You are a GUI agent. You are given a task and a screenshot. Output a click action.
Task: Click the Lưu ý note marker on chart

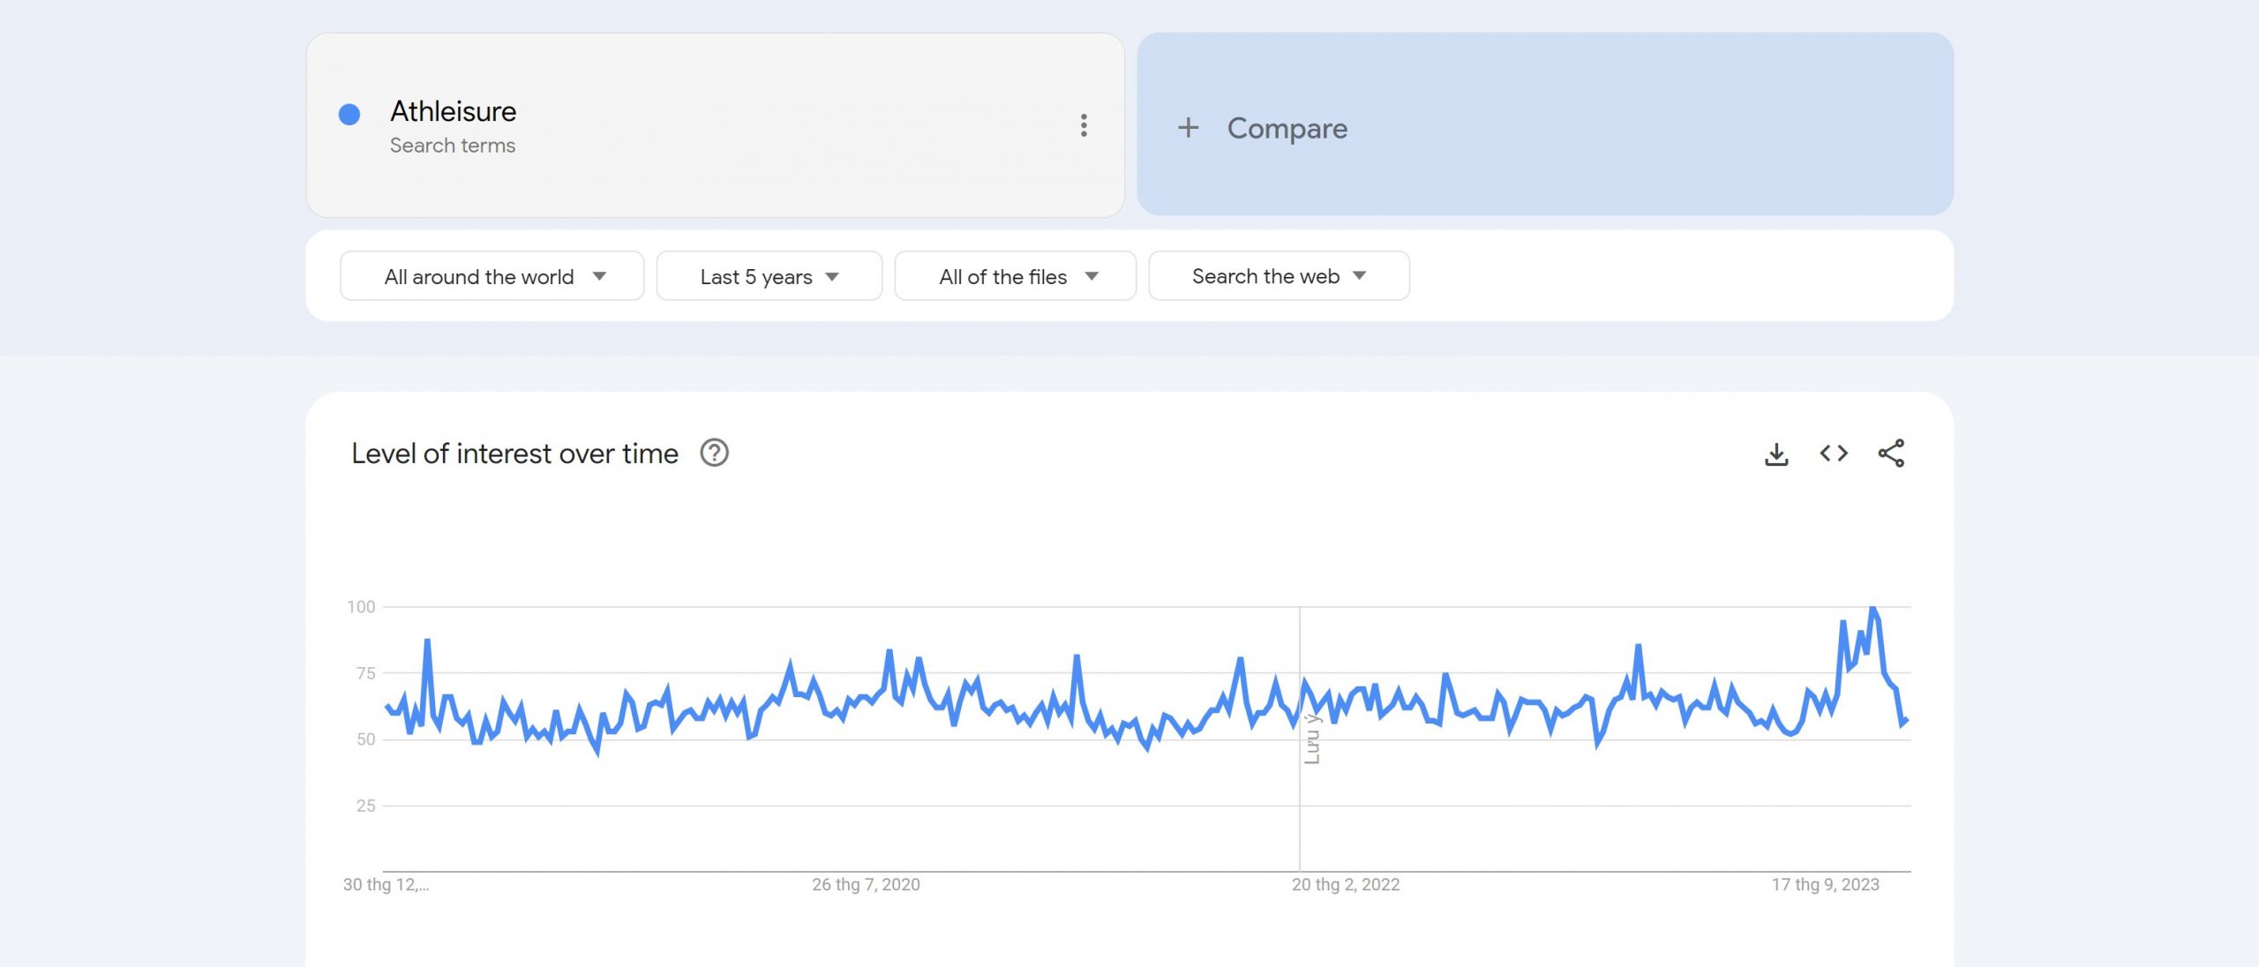(x=1312, y=739)
